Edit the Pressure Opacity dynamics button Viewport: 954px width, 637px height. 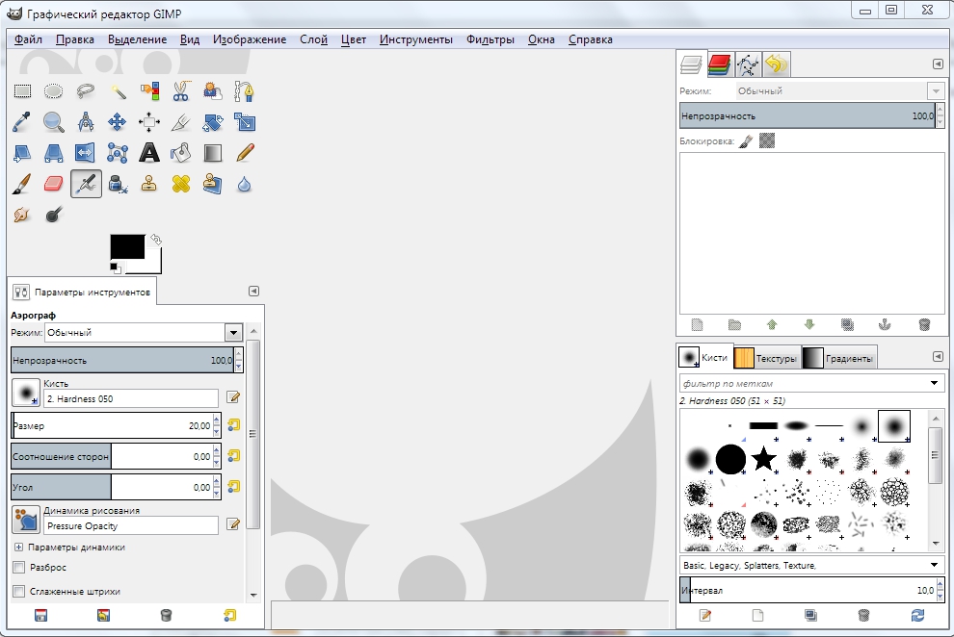point(233,524)
